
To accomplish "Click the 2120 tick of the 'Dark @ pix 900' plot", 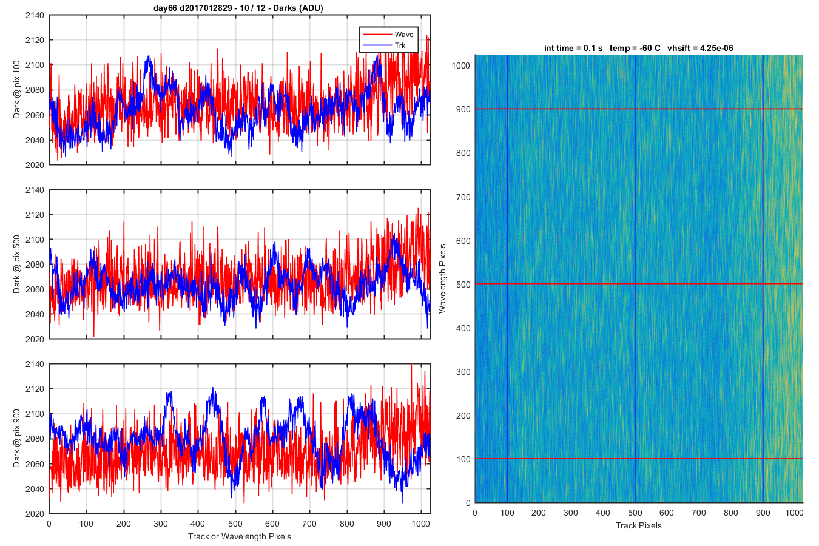I will 35,389.
